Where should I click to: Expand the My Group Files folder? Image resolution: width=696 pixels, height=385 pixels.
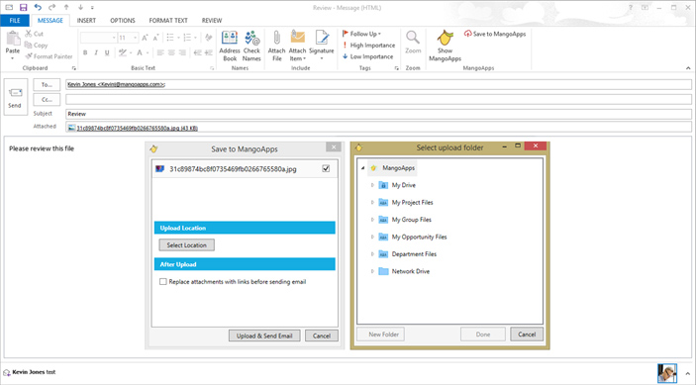[372, 220]
